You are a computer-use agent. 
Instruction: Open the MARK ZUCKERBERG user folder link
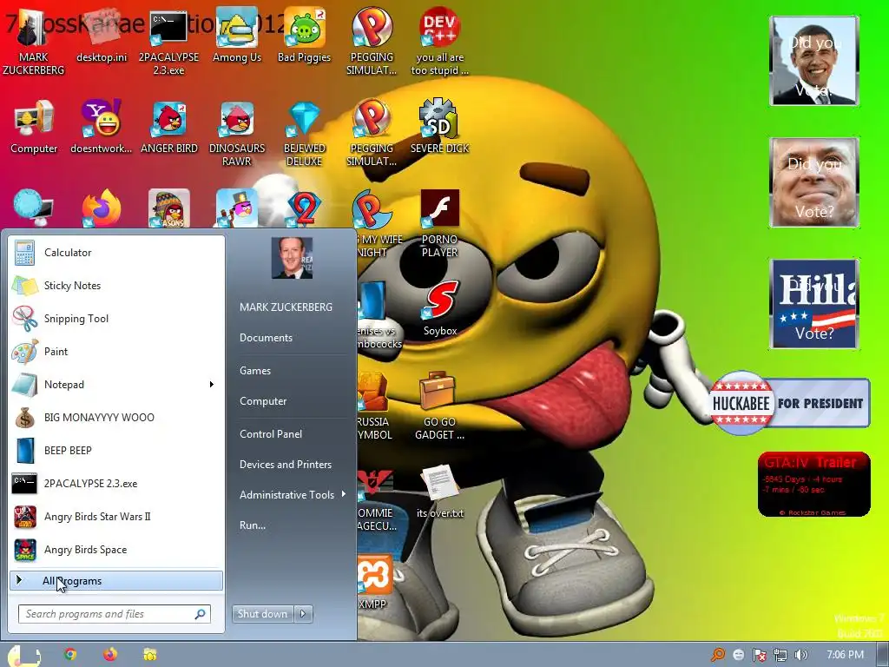pos(286,307)
